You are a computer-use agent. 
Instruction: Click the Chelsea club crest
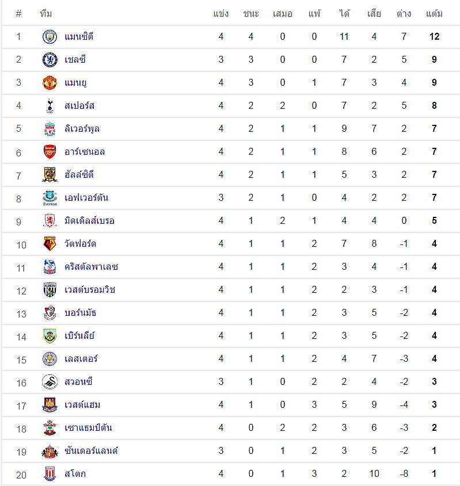click(50, 60)
